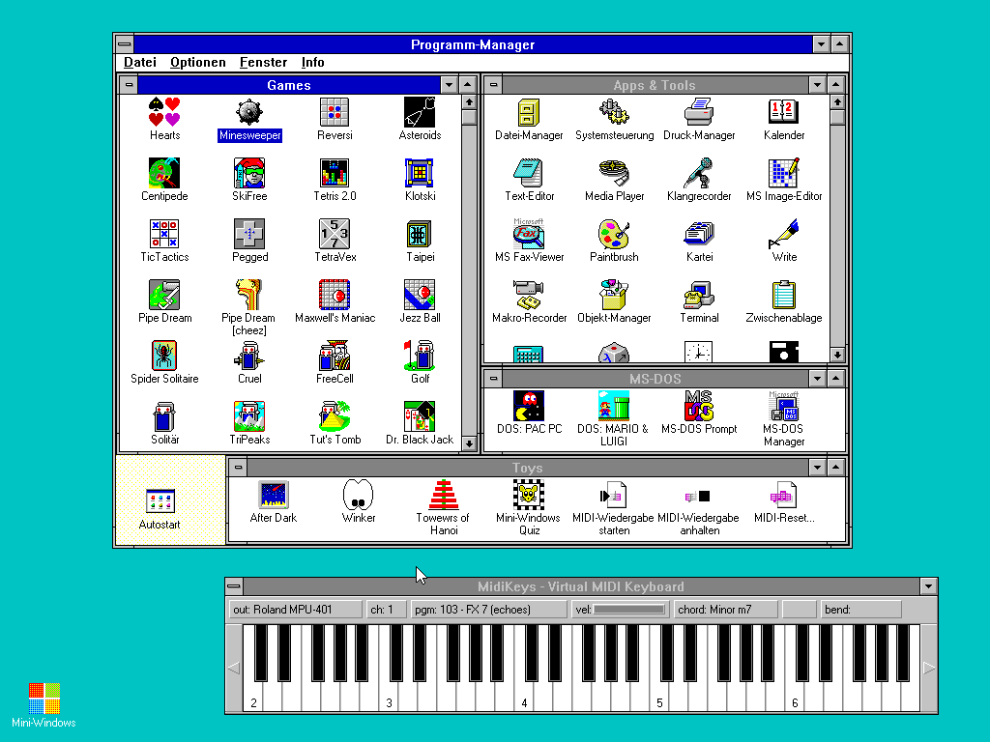Click the MidiKeys bend field
990x742 pixels.
coord(860,610)
